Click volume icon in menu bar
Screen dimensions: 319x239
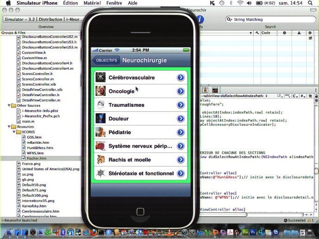pyautogui.click(x=249, y=3)
